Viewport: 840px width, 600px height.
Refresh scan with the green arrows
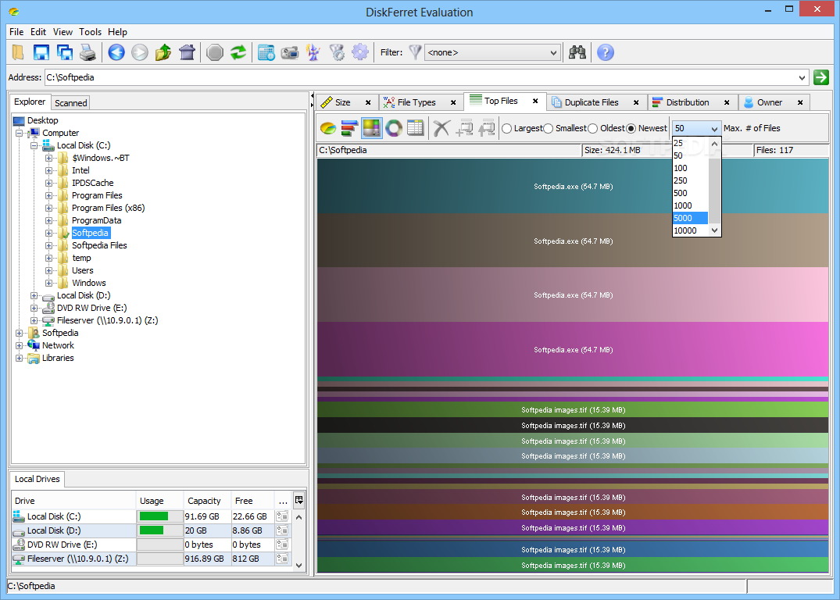pos(238,52)
